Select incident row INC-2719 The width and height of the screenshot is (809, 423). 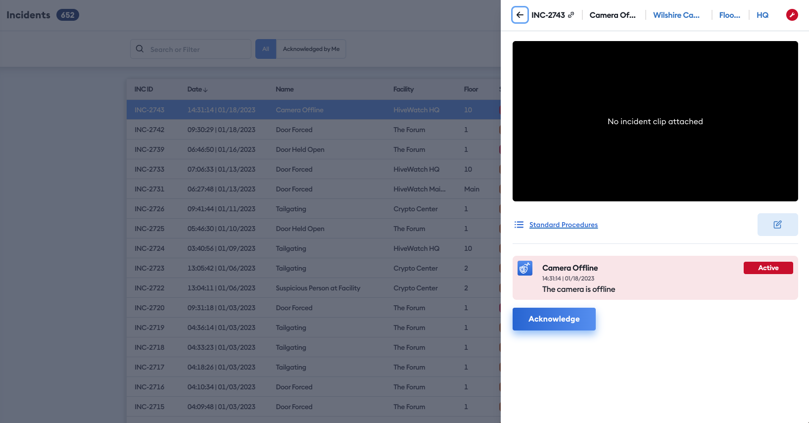(x=314, y=328)
